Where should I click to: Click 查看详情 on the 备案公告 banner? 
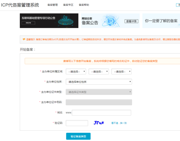point(131,21)
